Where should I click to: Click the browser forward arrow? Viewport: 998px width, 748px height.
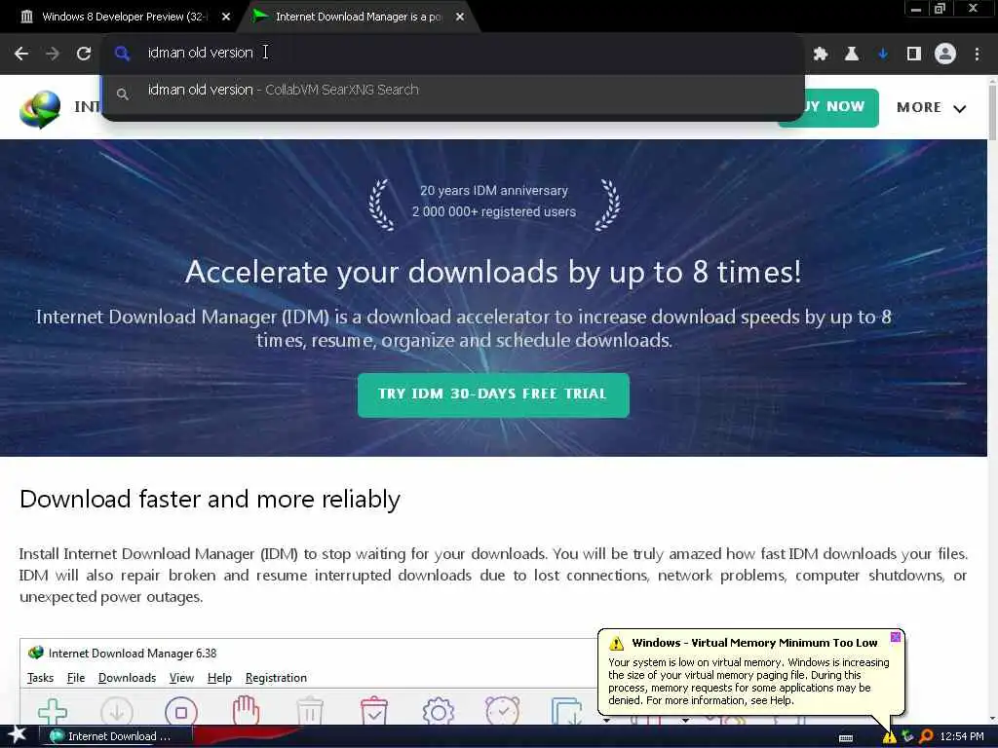click(x=53, y=54)
